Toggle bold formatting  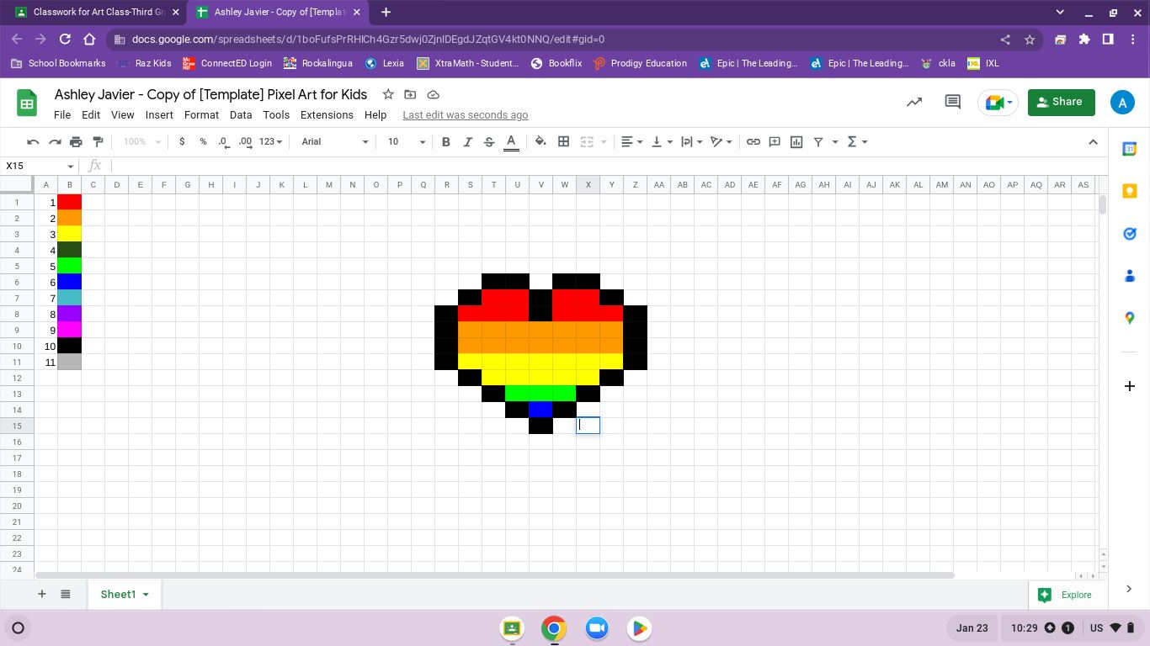pyautogui.click(x=446, y=141)
